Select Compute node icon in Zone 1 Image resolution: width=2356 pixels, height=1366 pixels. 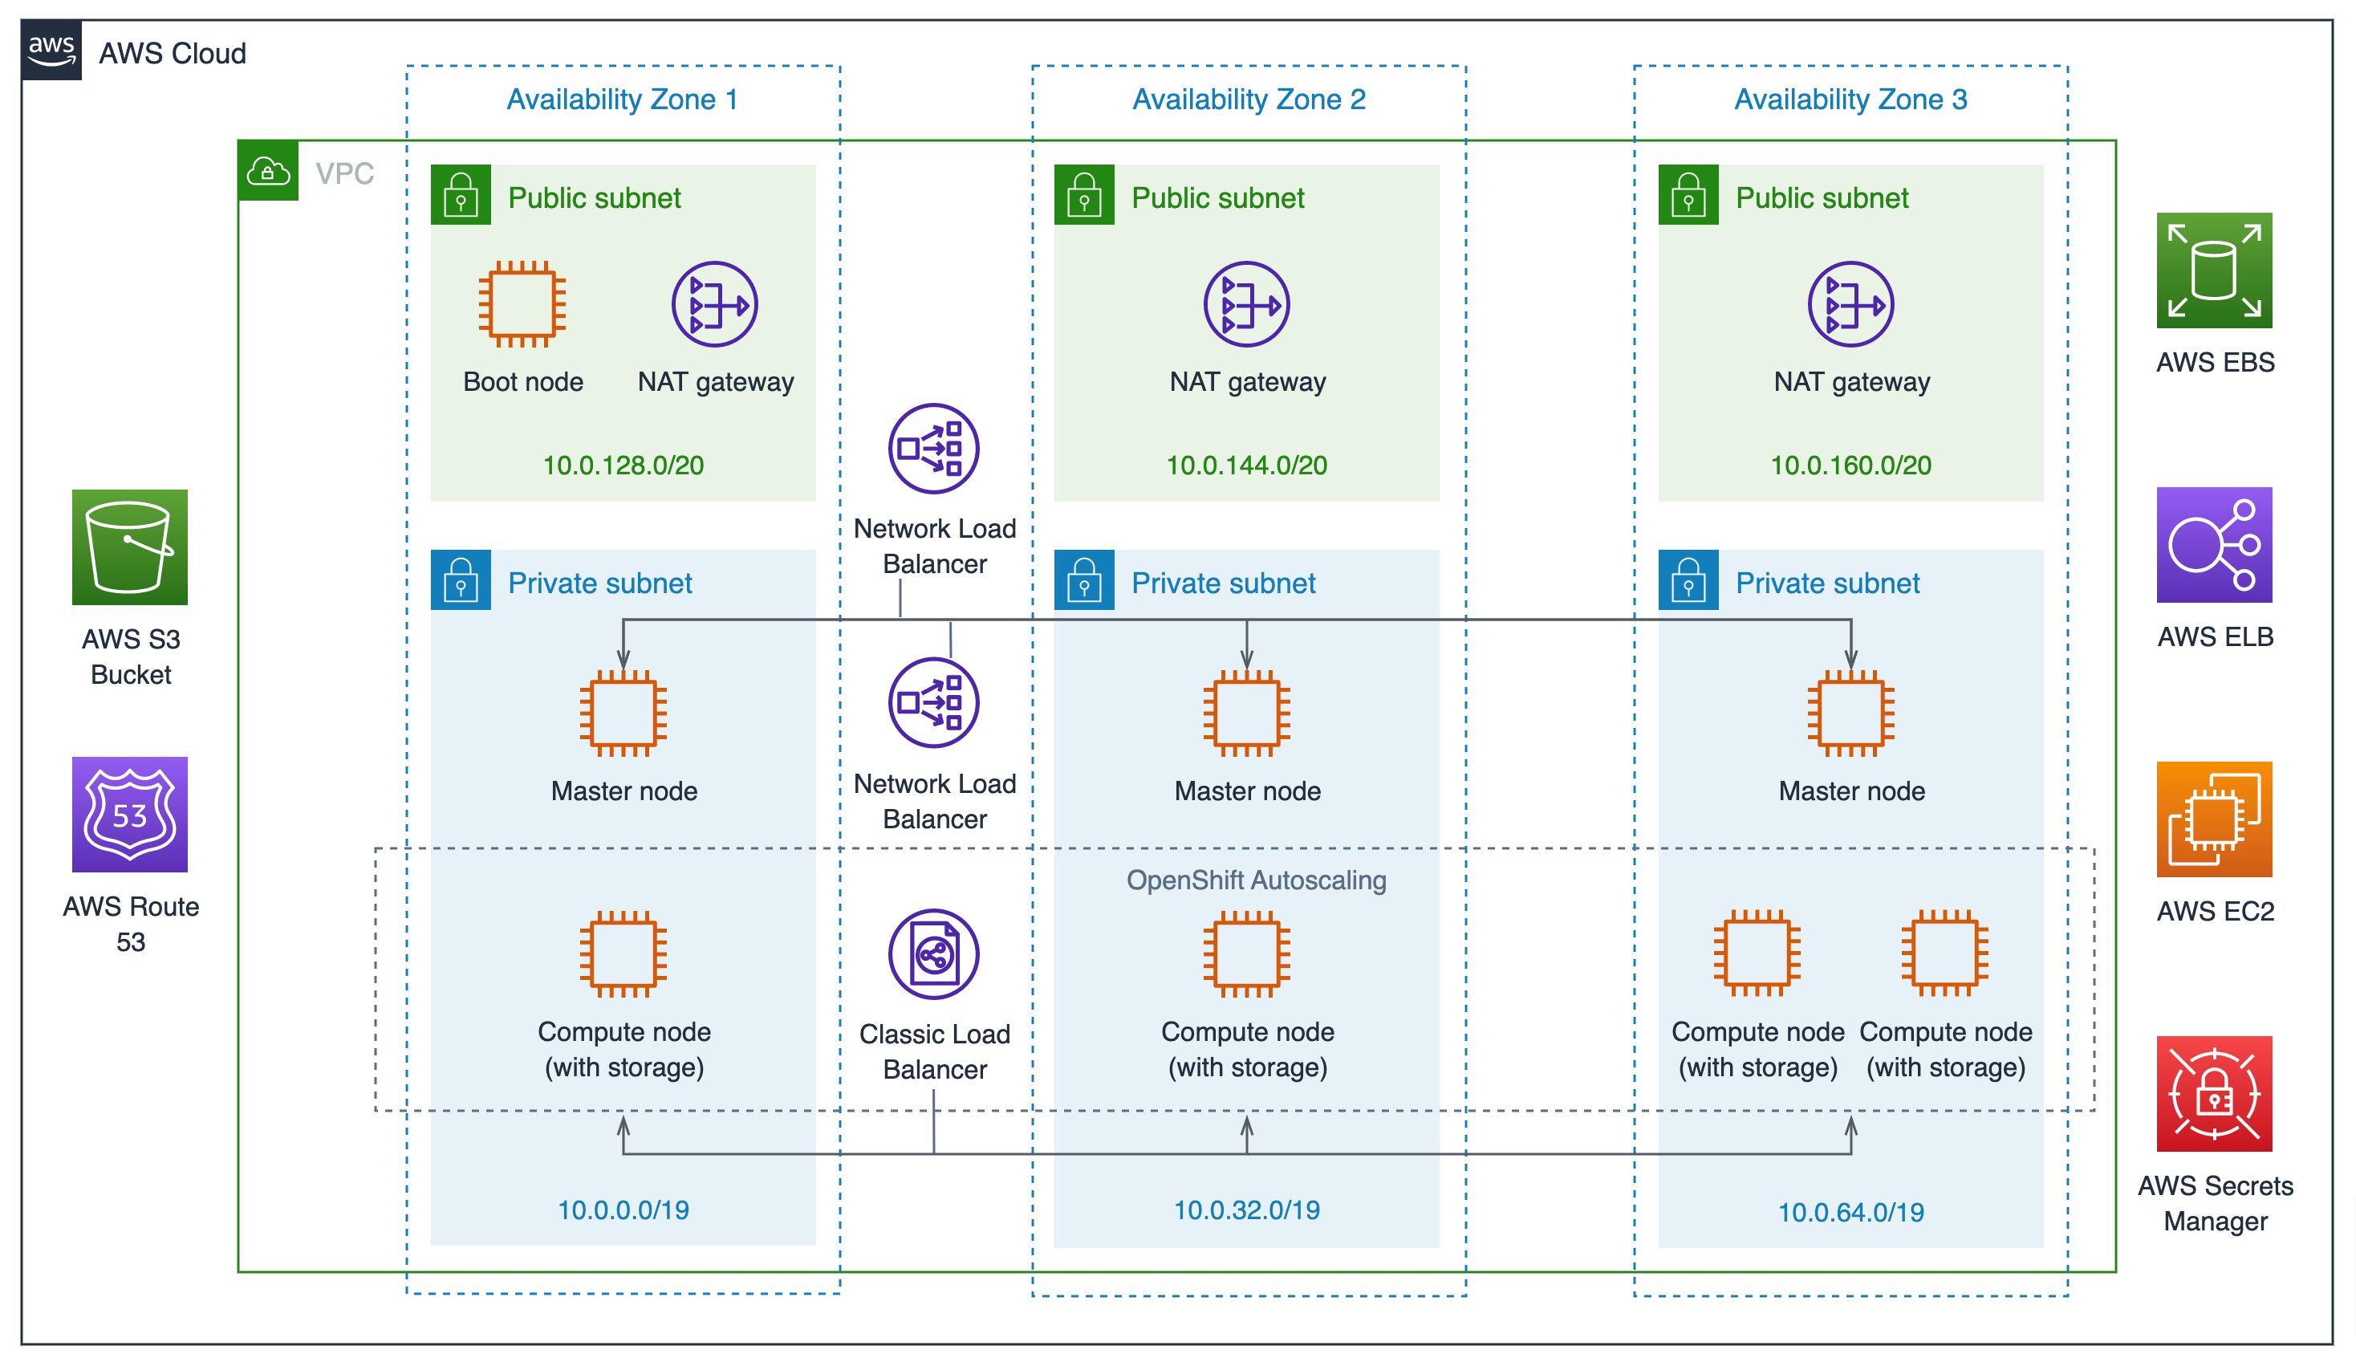[x=624, y=953]
